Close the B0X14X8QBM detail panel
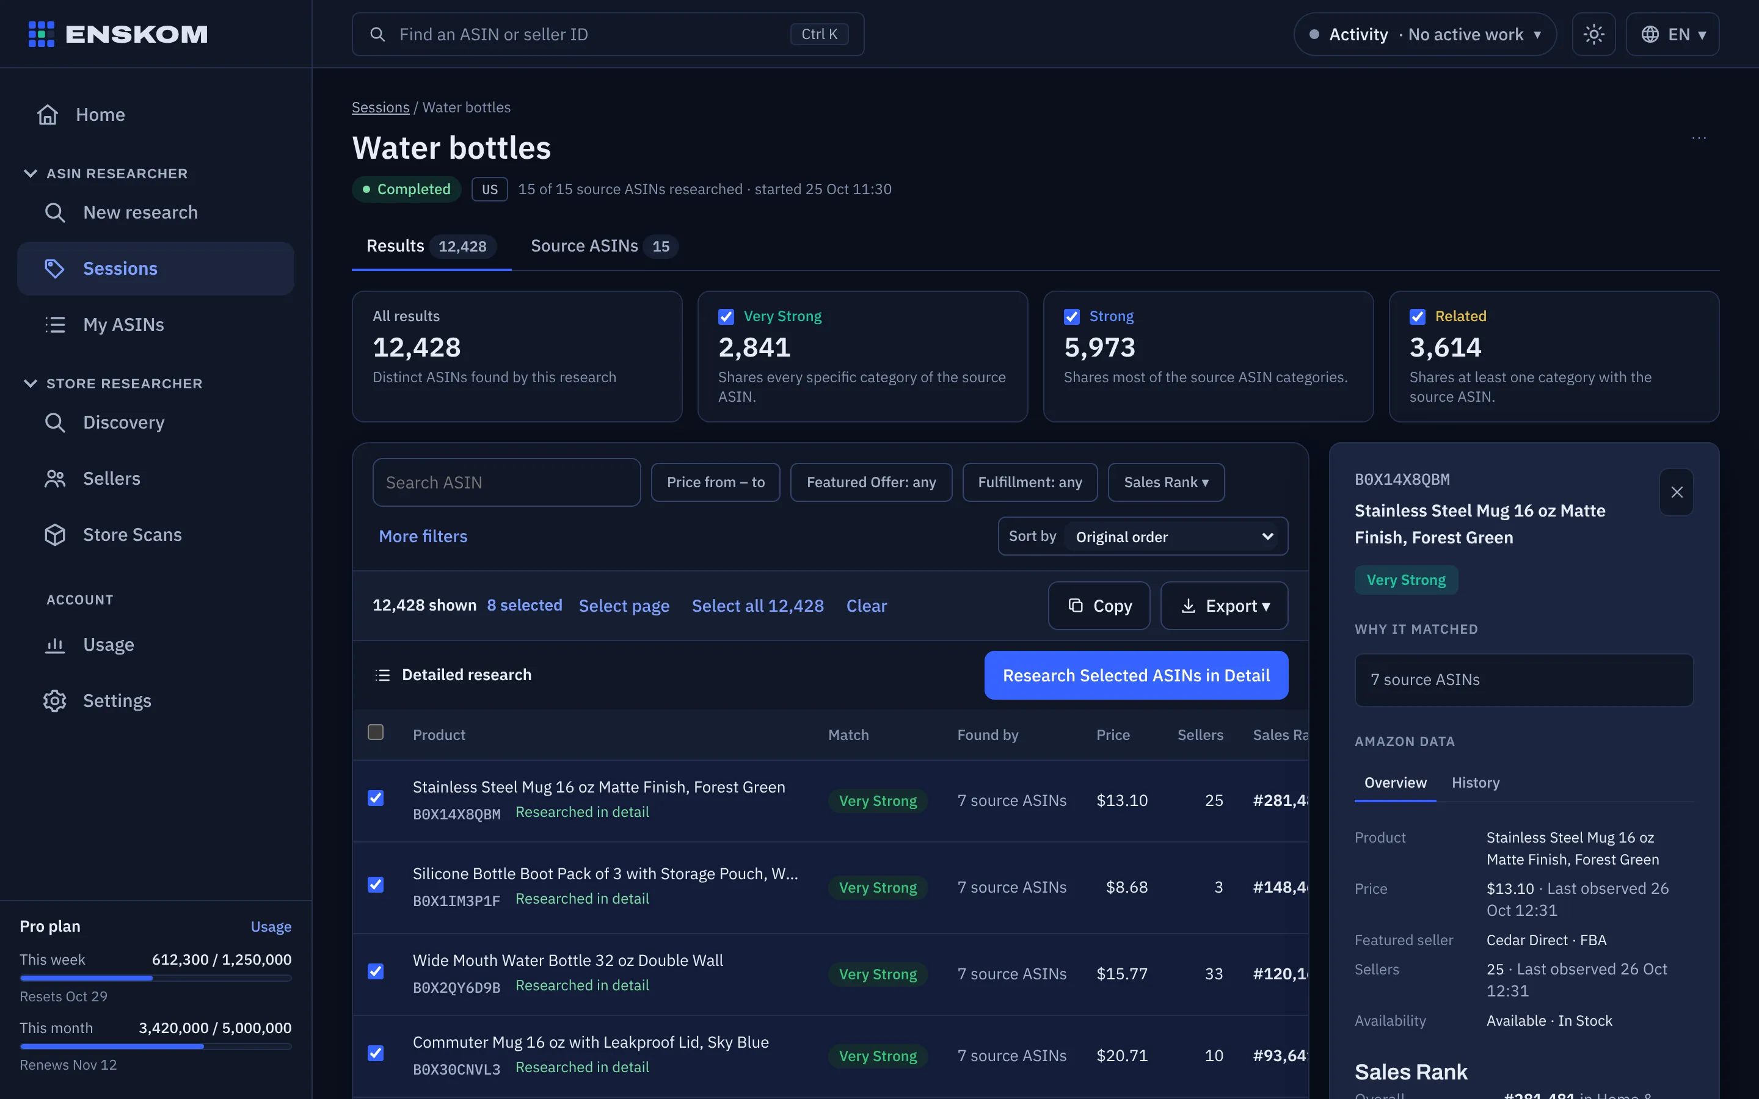1759x1099 pixels. click(x=1676, y=492)
